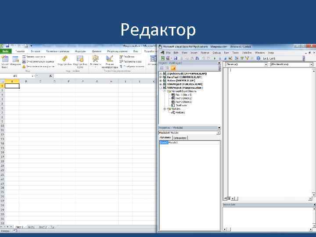Close the Project Explorer panel
Screen dimensions: 316x237
click(219, 63)
